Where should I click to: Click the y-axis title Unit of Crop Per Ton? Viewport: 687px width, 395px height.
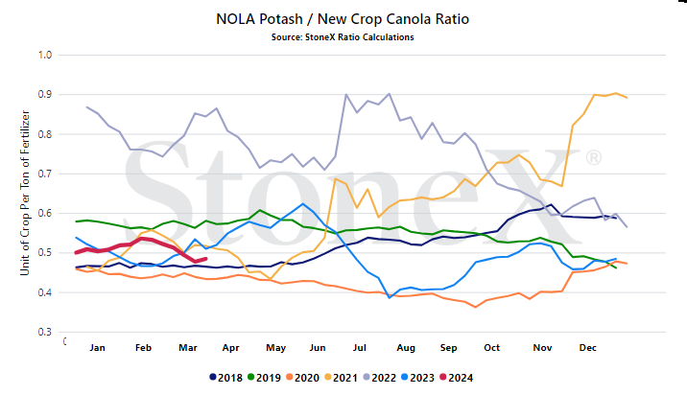click(25, 193)
